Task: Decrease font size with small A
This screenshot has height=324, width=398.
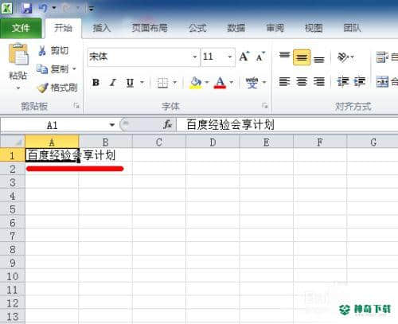Action: click(x=260, y=57)
